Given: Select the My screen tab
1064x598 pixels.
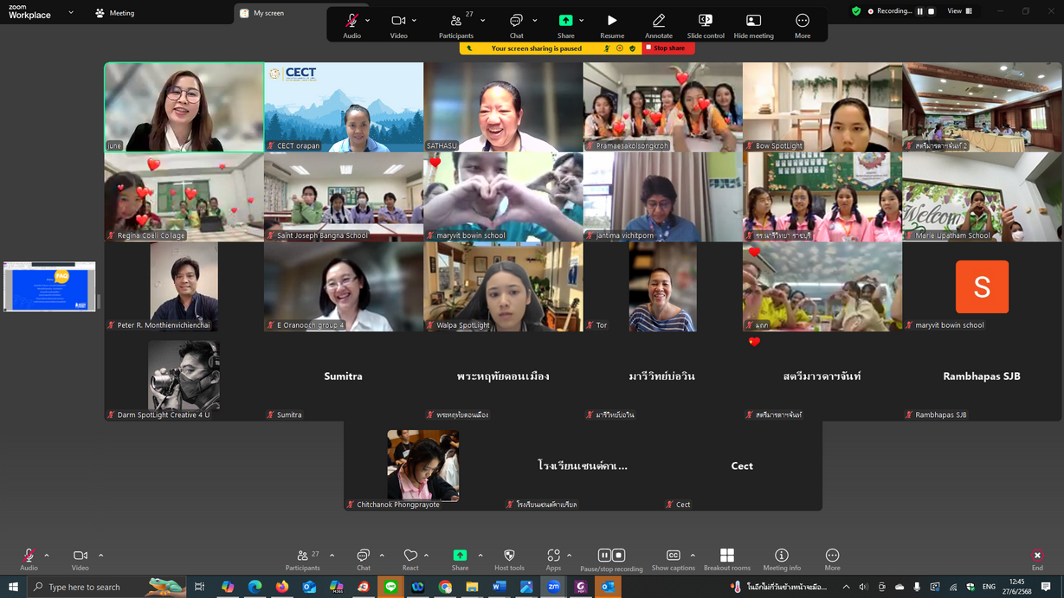Looking at the screenshot, I should [268, 13].
